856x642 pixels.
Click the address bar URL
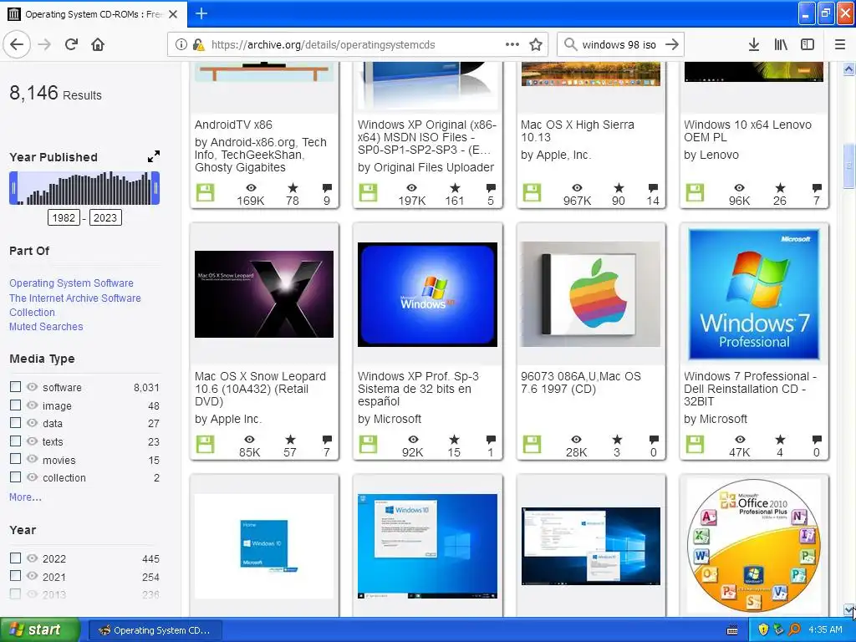pos(324,45)
